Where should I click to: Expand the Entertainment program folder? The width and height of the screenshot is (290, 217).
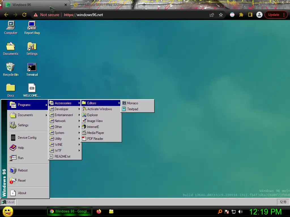click(65, 115)
